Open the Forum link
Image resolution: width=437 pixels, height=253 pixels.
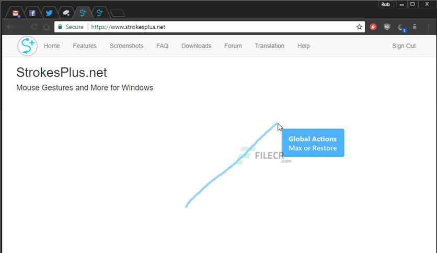click(x=233, y=46)
